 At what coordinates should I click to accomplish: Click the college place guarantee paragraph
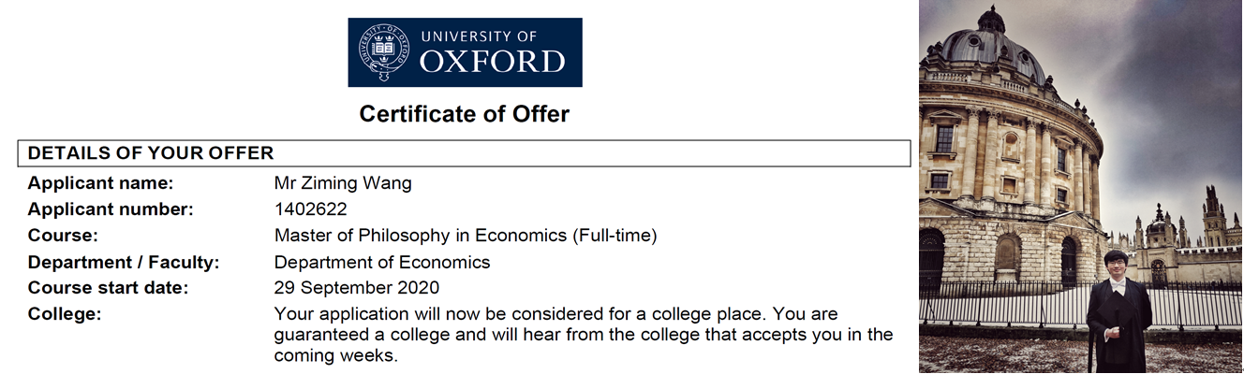(583, 335)
